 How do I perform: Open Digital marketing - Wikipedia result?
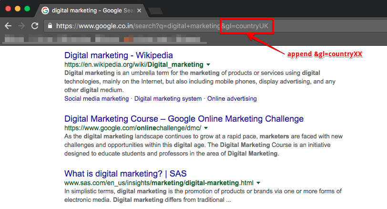(119, 55)
